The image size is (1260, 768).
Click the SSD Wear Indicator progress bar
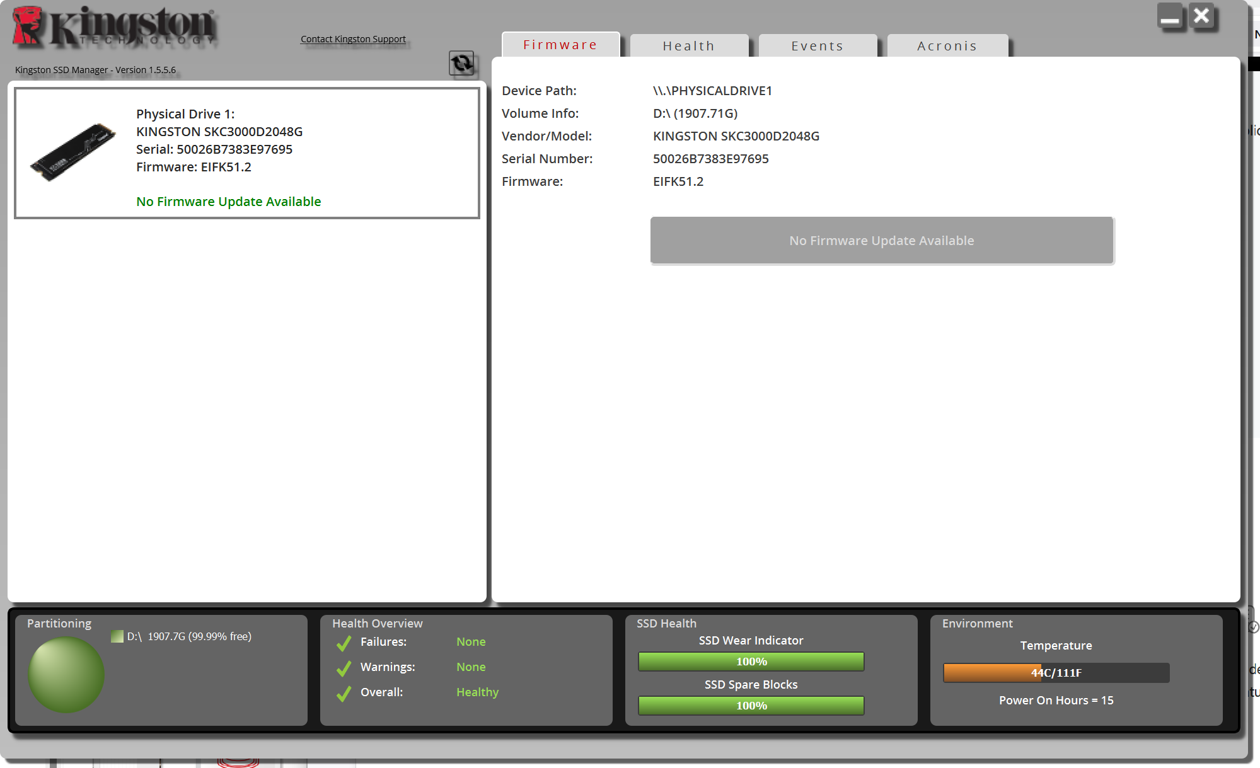click(751, 662)
